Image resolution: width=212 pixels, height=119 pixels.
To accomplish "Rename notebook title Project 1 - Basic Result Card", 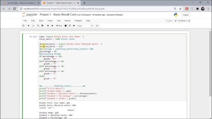I will coord(58,15).
